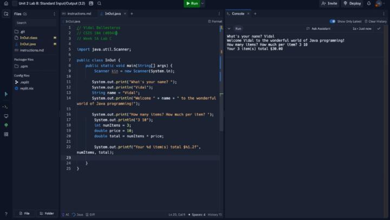
Task: Close the InOut.java tab
Action: click(125, 14)
